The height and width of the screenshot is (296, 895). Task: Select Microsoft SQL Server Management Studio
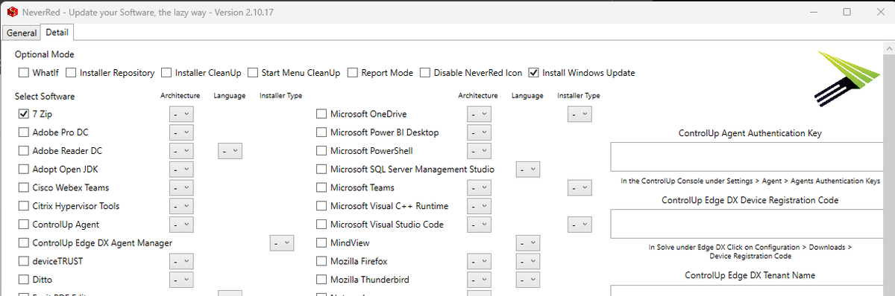(x=321, y=170)
